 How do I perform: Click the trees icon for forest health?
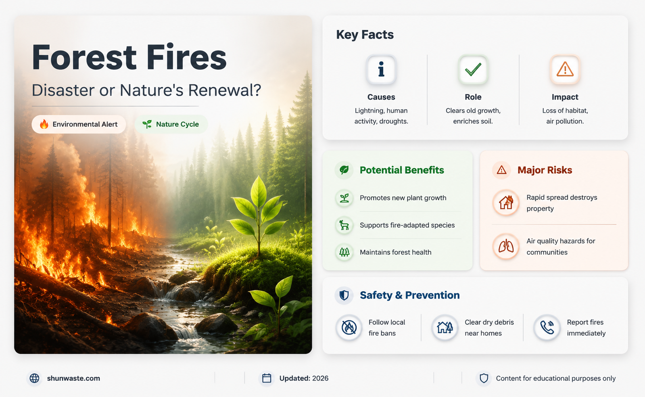click(344, 252)
